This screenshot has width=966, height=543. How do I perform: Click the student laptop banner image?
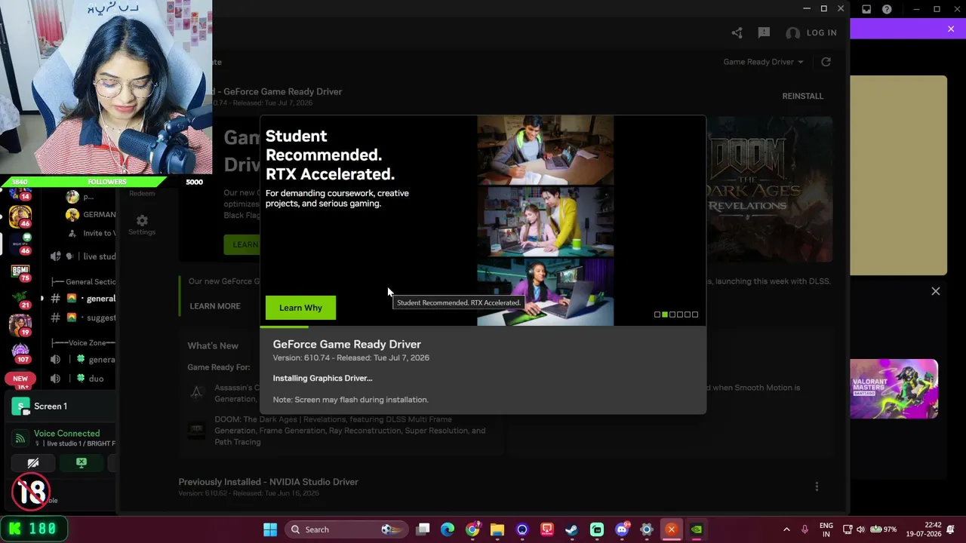(545, 221)
